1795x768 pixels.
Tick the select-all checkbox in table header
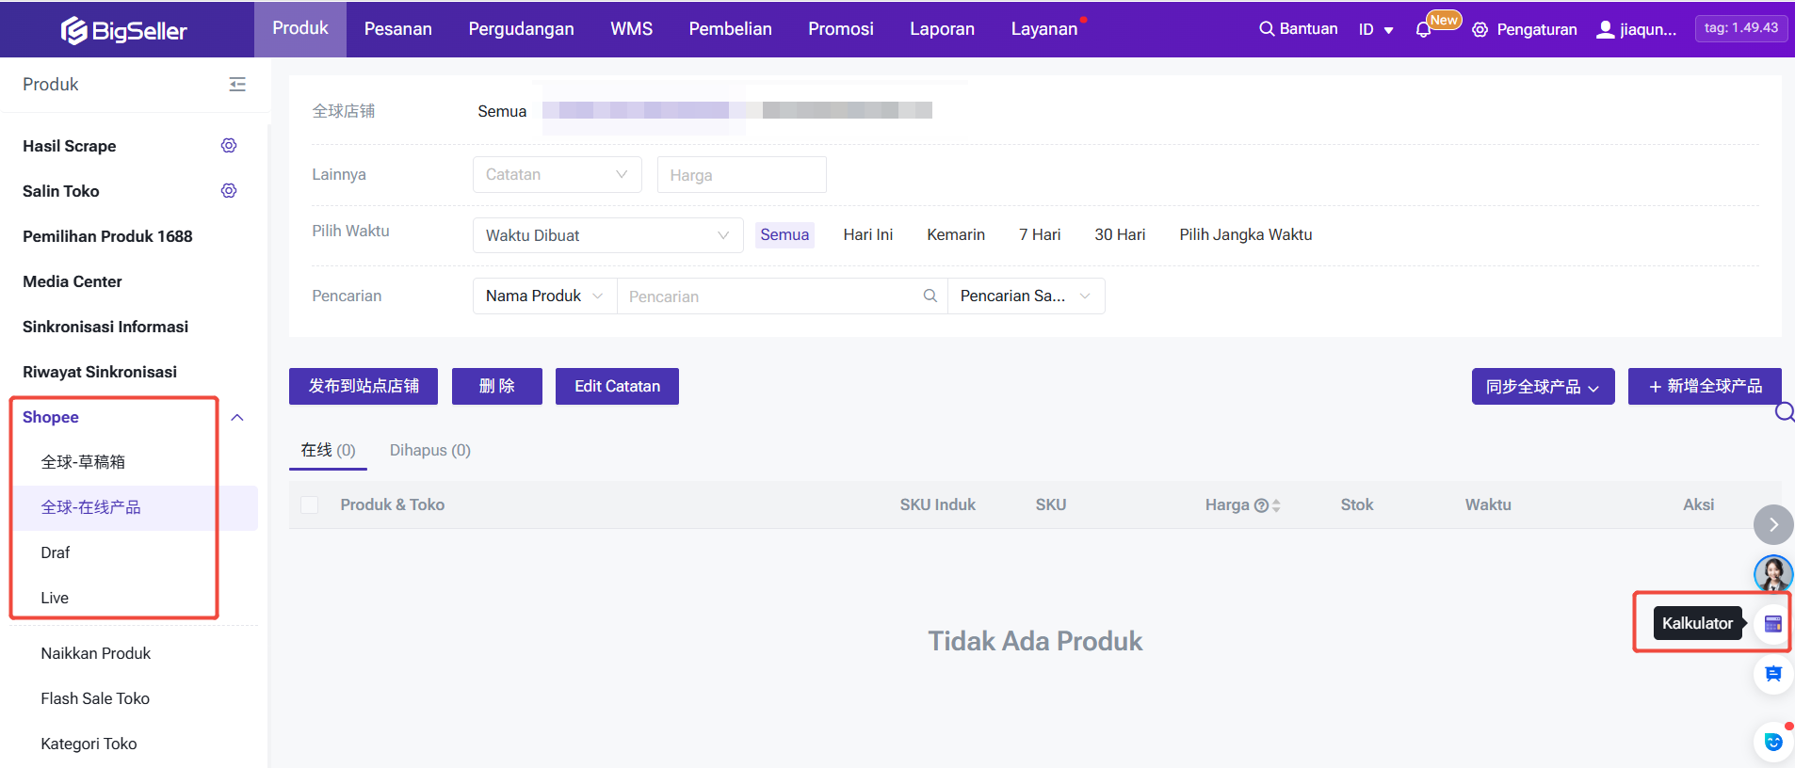tap(309, 505)
